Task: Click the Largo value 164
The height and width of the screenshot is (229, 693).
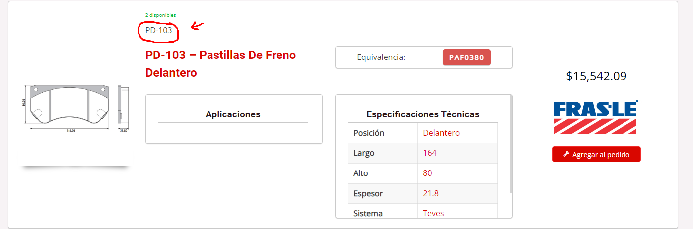Action: tap(430, 153)
